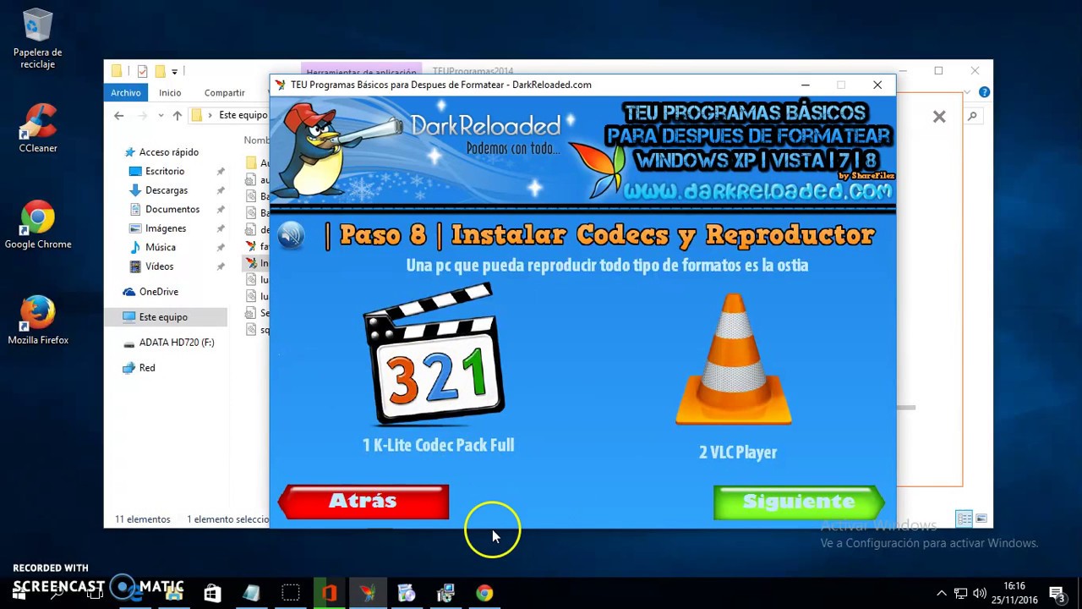Continue with the green Siguiente button
Screen dimensions: 1082x609
(x=799, y=502)
